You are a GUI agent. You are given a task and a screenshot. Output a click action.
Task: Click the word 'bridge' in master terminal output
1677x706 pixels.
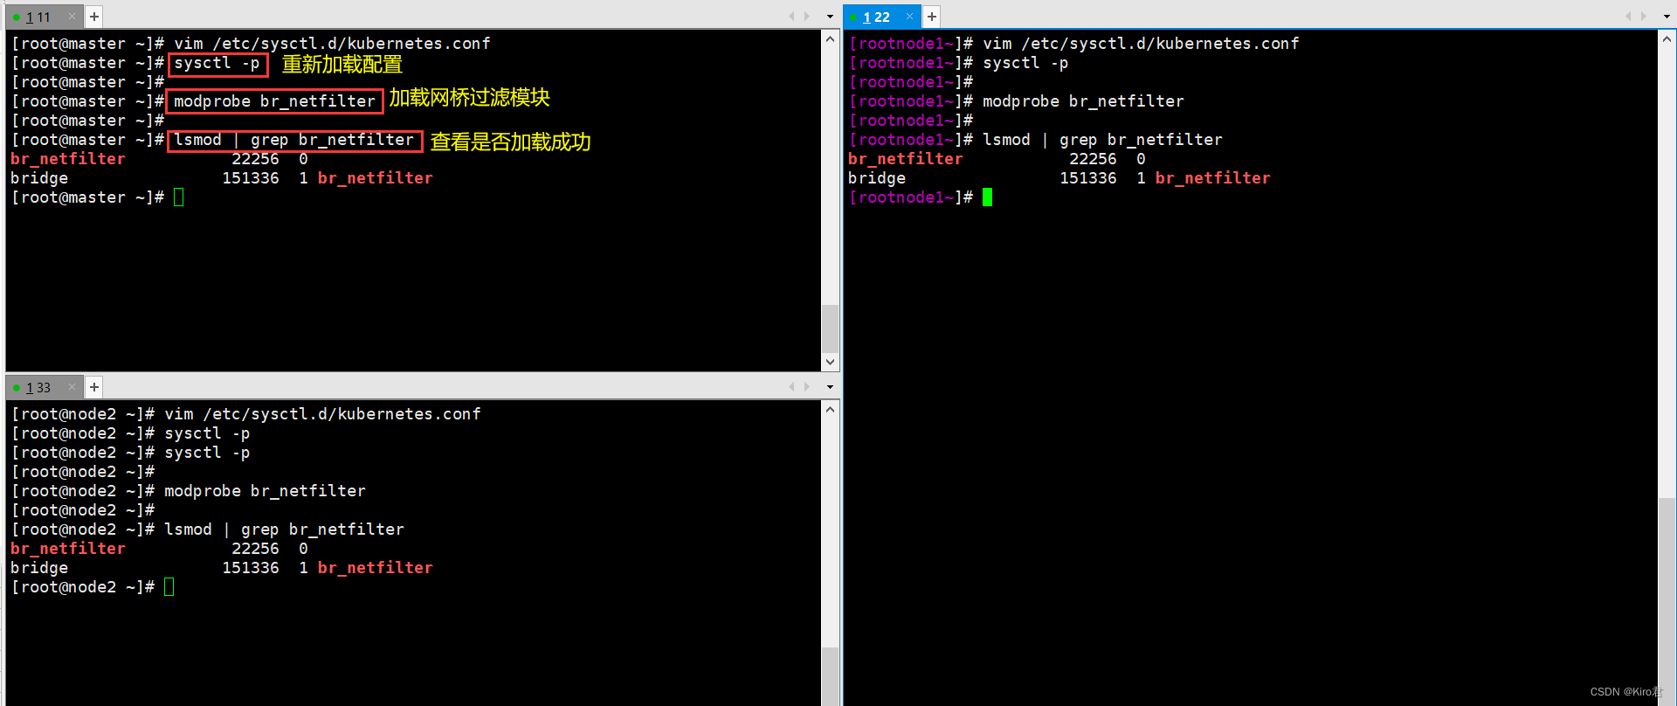[x=39, y=178]
